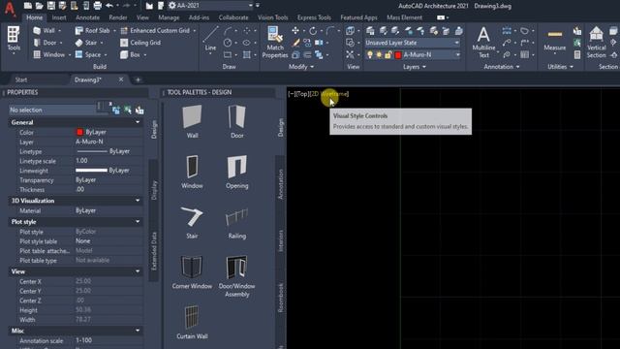Click the Roof Slab tool
Image resolution: width=620 pixels, height=349 pixels.
(x=93, y=30)
